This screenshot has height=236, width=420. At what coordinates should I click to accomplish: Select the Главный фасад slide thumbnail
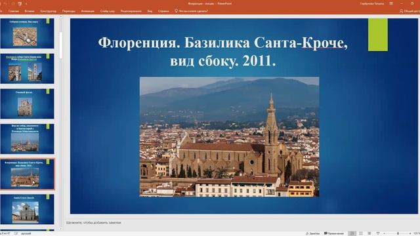tap(27, 104)
